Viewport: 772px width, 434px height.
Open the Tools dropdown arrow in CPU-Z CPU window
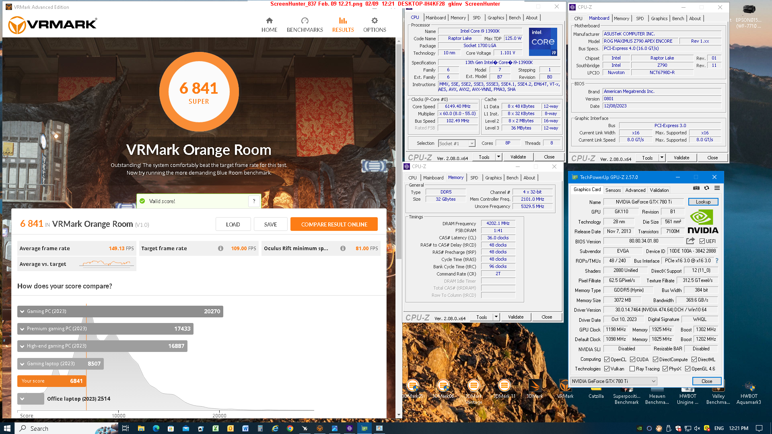coord(498,157)
